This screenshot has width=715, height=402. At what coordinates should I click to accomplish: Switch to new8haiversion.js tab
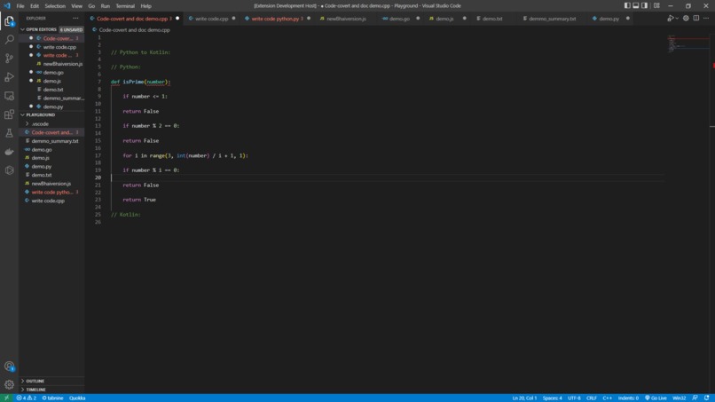[x=346, y=19]
